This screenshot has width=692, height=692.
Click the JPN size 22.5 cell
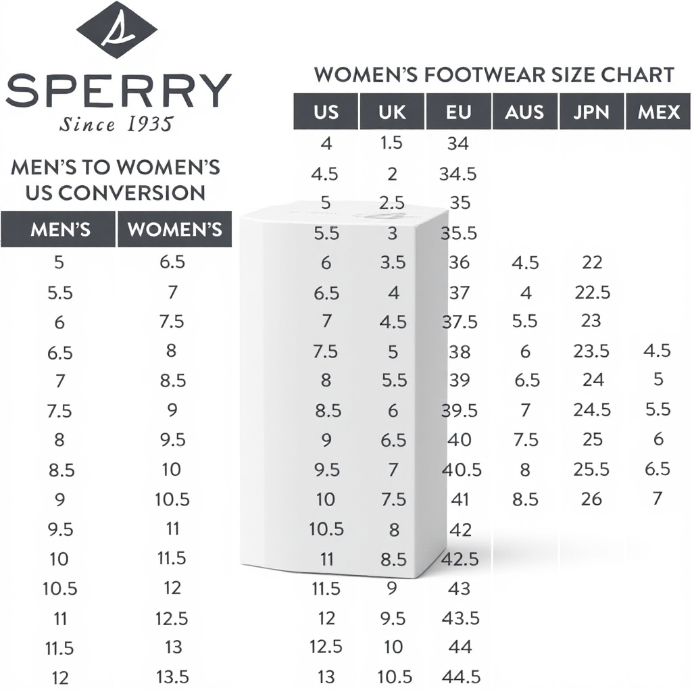coord(591,292)
